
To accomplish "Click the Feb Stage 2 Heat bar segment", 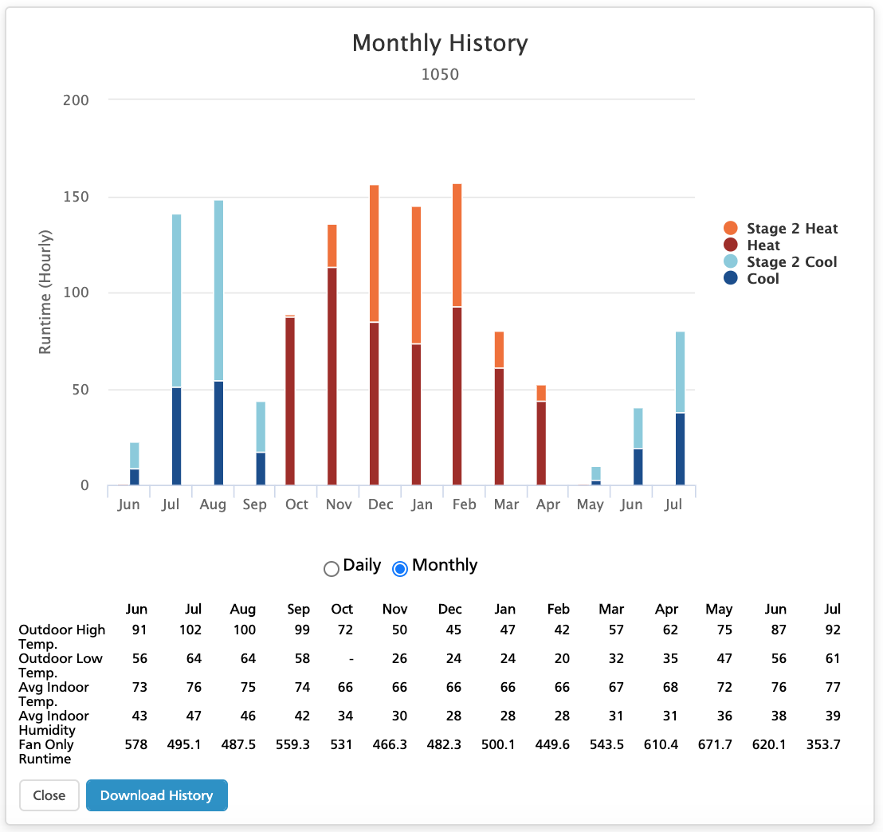I will click(457, 245).
